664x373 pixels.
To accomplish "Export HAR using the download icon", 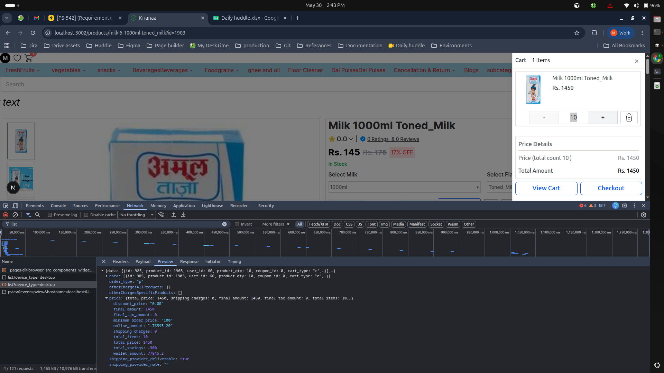I will (183, 215).
